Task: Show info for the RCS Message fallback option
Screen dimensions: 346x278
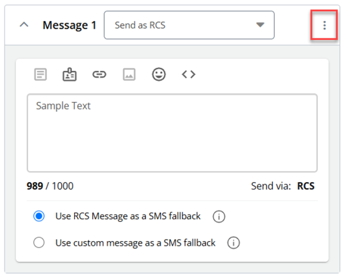Action: 219,217
